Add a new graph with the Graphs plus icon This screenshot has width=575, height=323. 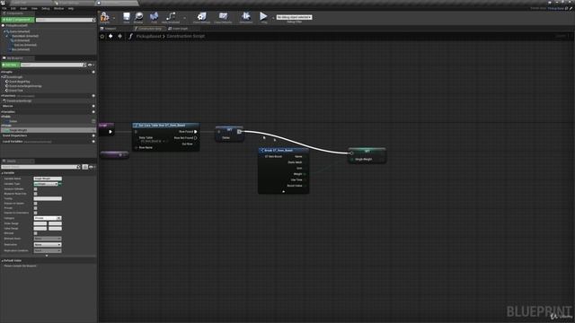[93, 72]
